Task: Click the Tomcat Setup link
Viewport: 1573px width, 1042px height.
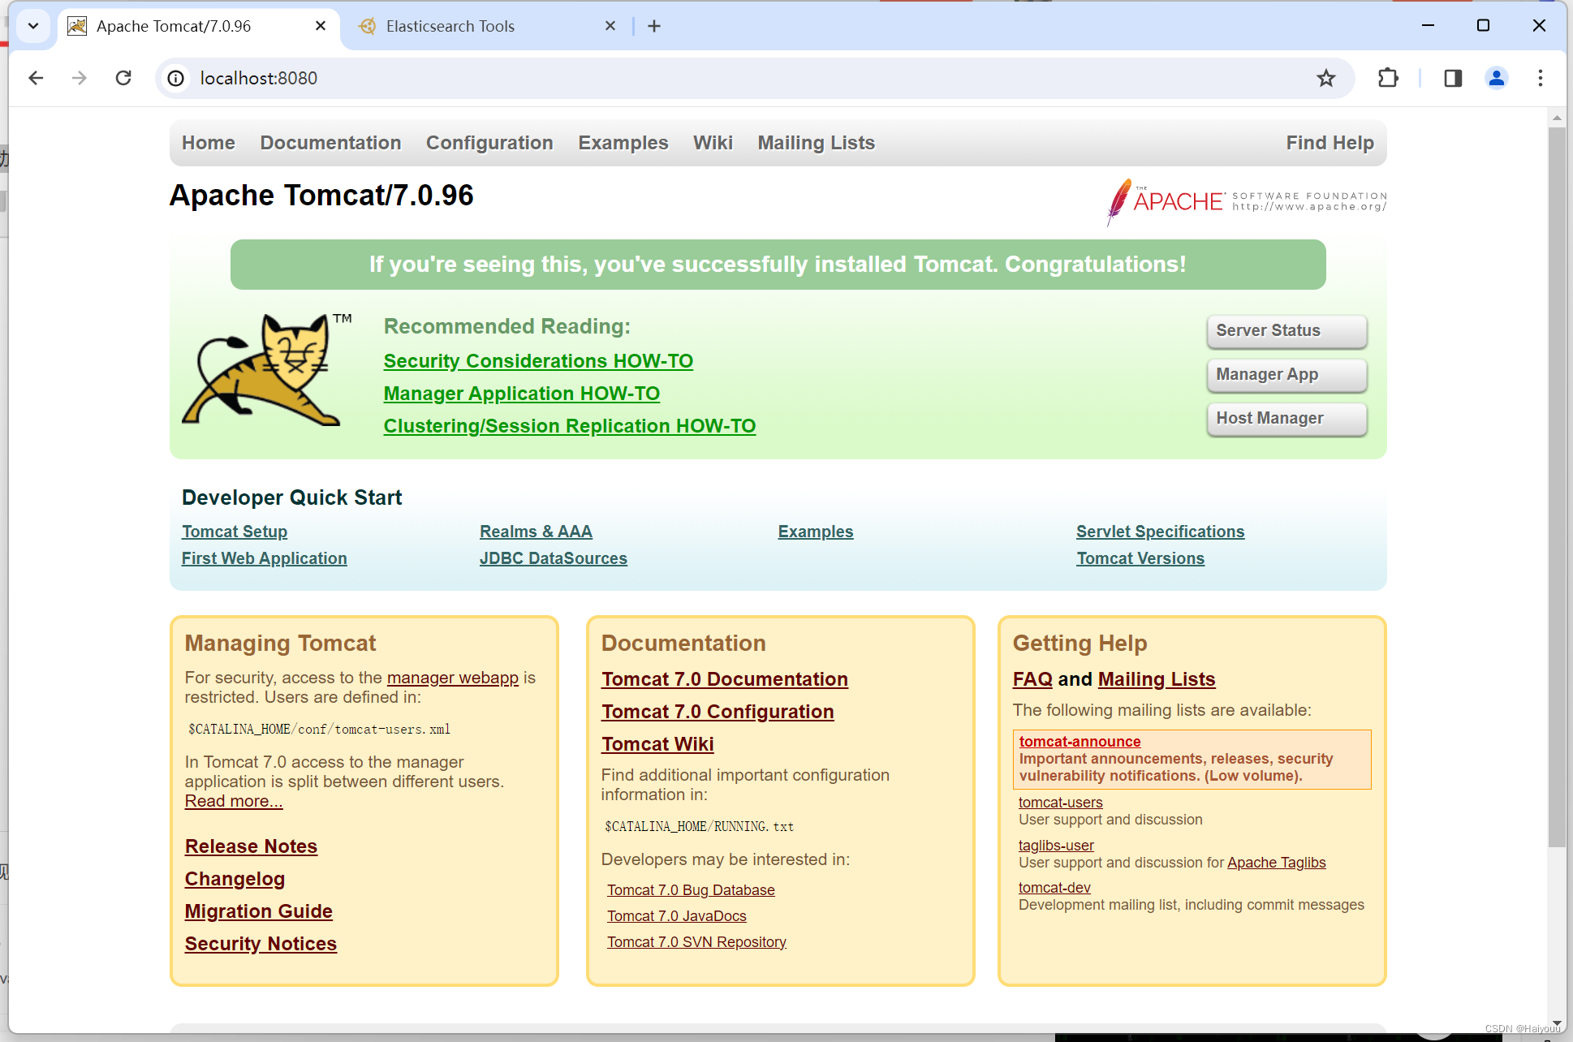Action: 235,532
